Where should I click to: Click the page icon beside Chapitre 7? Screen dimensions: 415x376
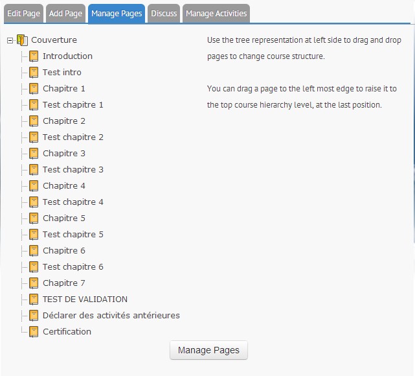pyautogui.click(x=34, y=283)
